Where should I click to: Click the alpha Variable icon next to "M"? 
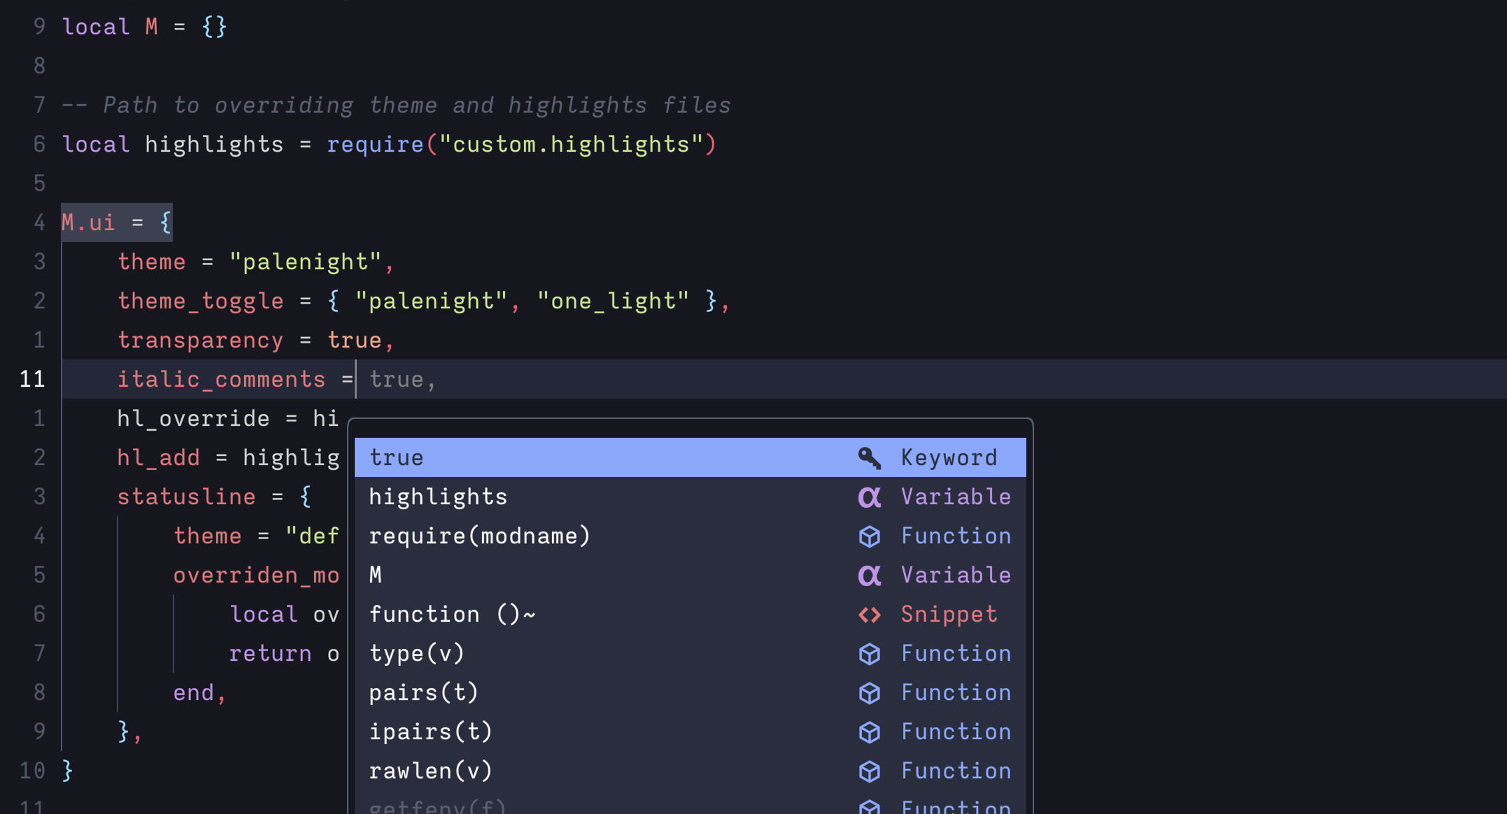click(868, 576)
